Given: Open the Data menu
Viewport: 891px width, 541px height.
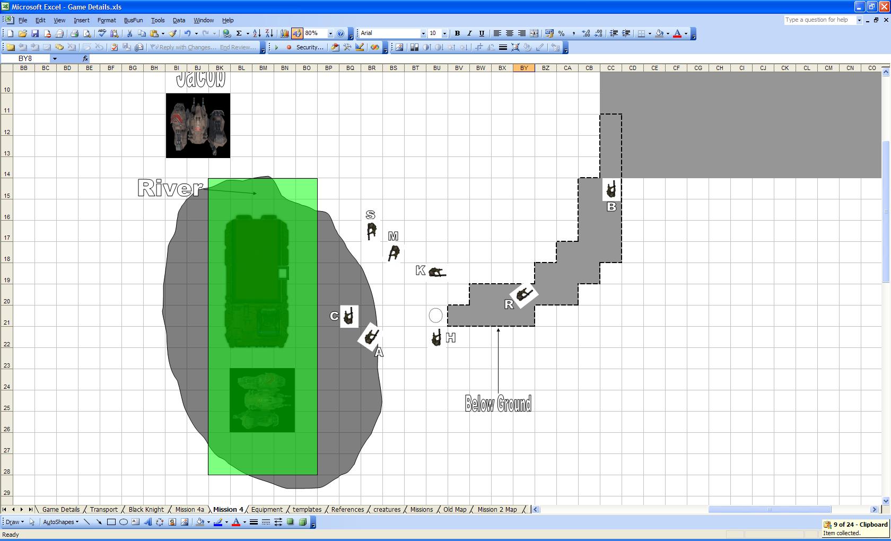Looking at the screenshot, I should [x=179, y=20].
